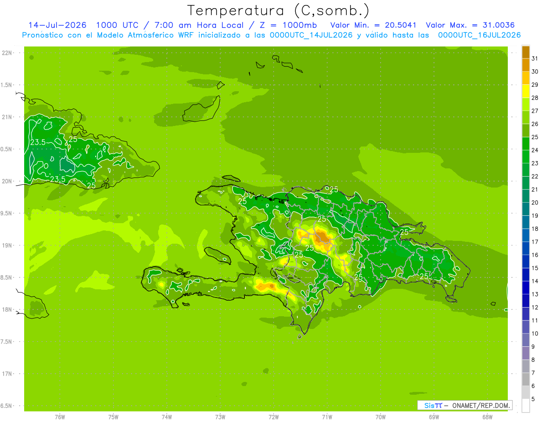The image size is (547, 423).
Task: Click the "71W" longitude axis label
Action: click(x=327, y=417)
